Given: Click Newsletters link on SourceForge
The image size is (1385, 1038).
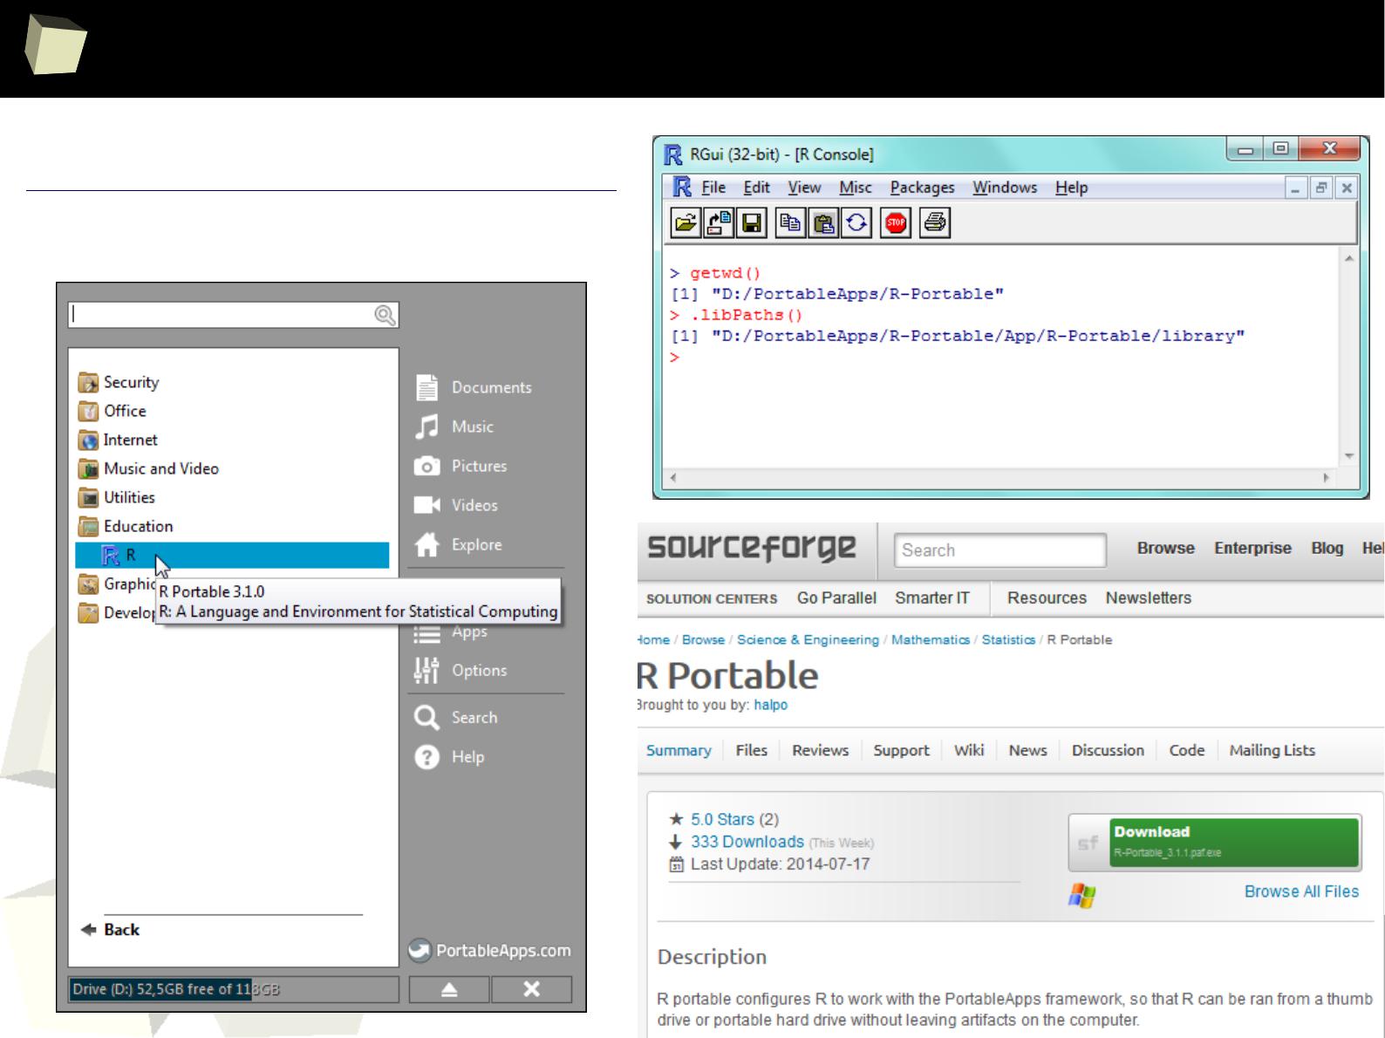Looking at the screenshot, I should [x=1148, y=598].
